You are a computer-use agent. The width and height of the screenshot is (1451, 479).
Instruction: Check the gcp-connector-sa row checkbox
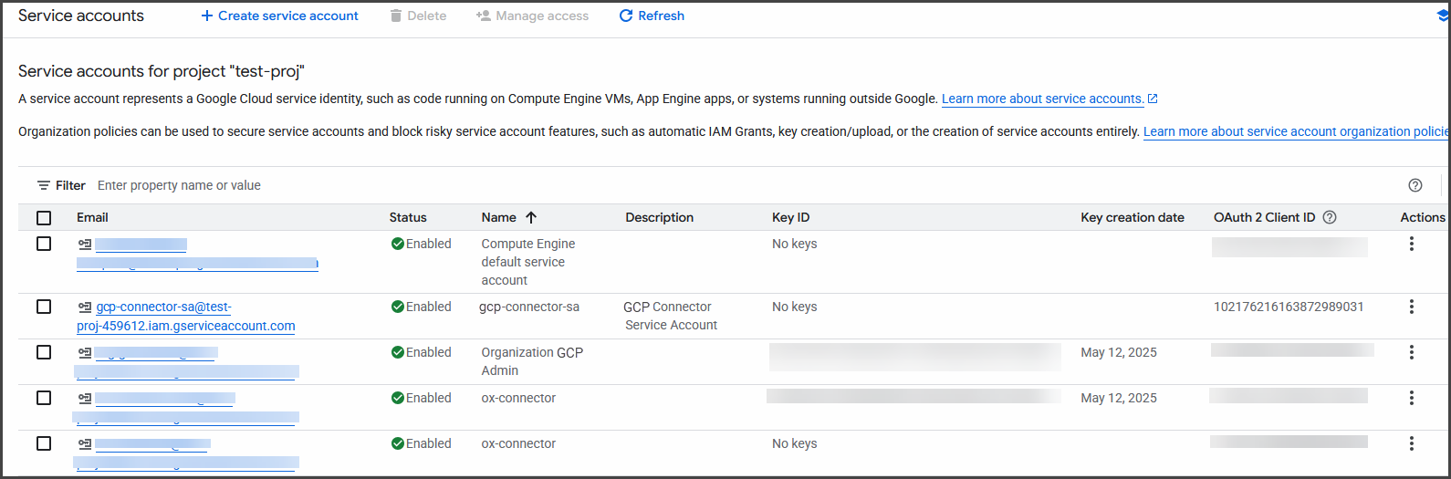(44, 307)
